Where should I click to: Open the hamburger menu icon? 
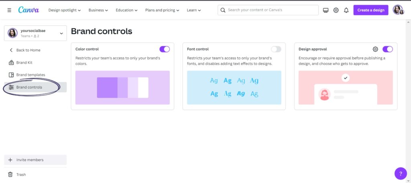tap(9, 10)
